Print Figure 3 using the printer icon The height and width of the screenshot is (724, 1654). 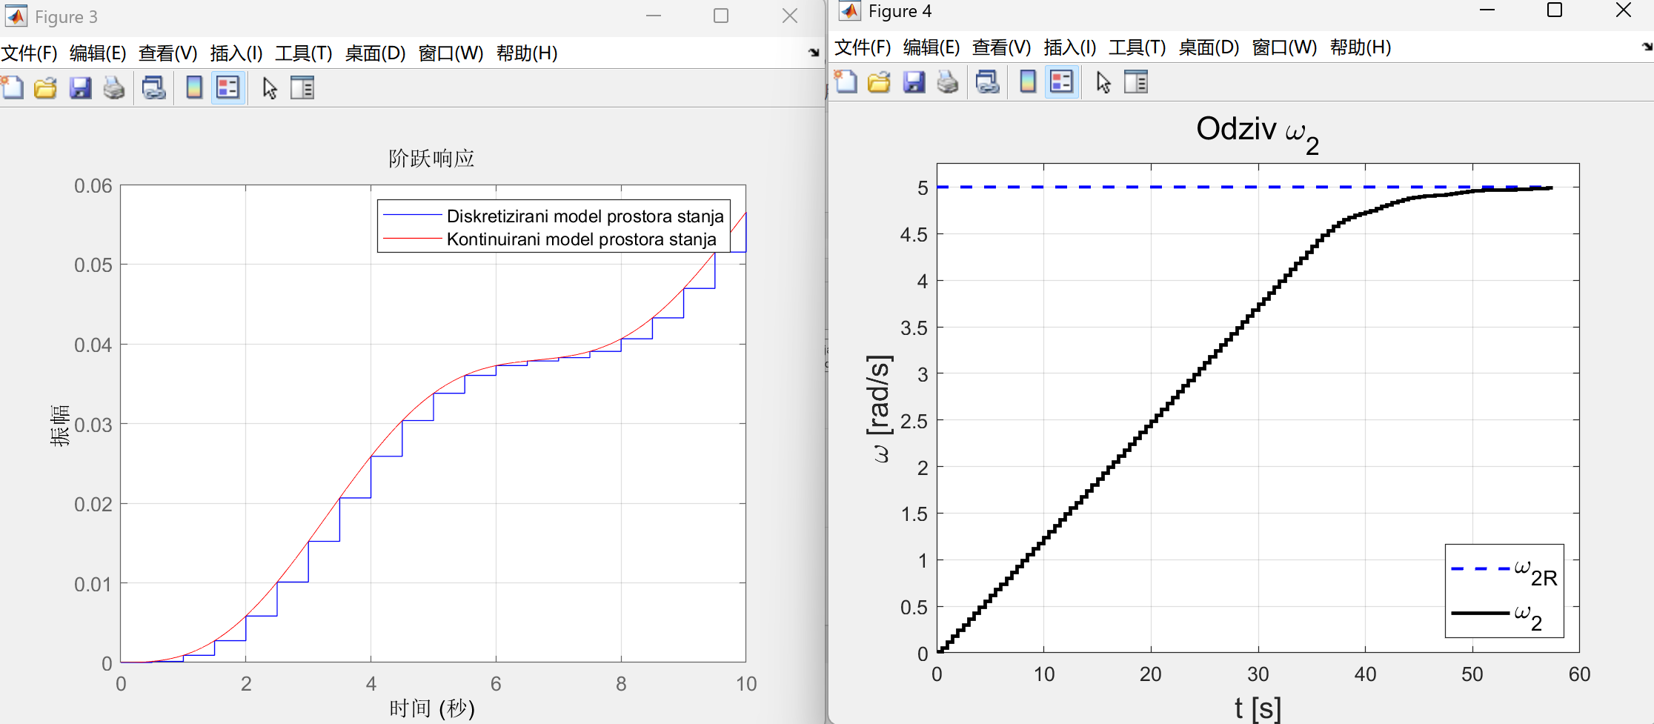point(114,87)
